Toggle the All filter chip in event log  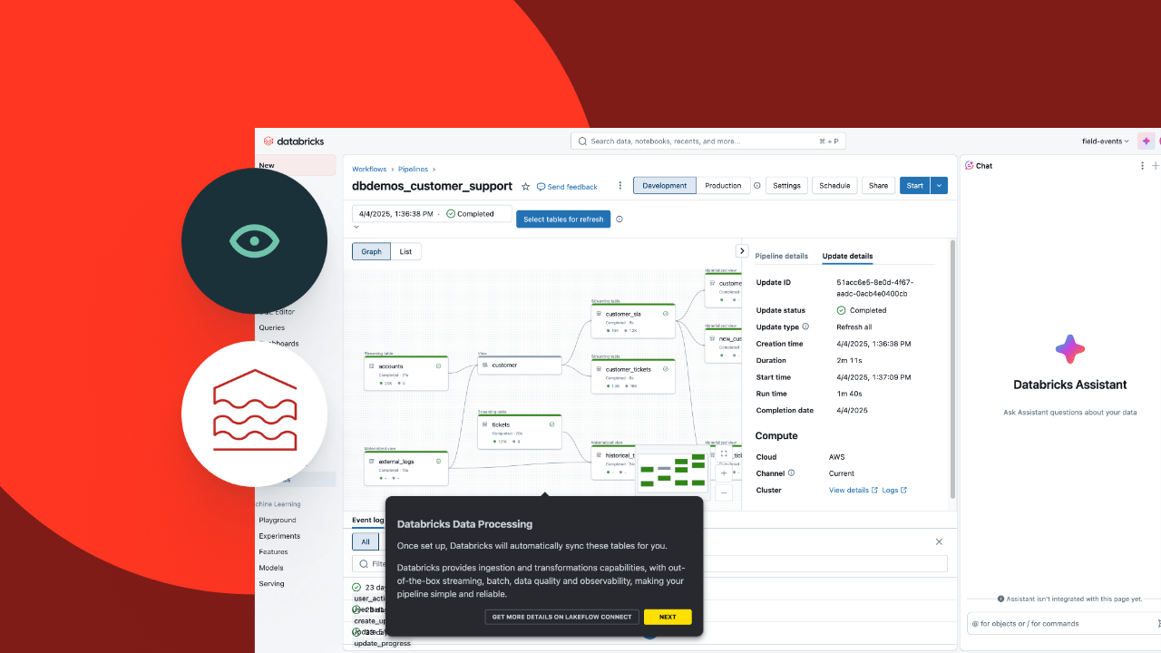(366, 541)
